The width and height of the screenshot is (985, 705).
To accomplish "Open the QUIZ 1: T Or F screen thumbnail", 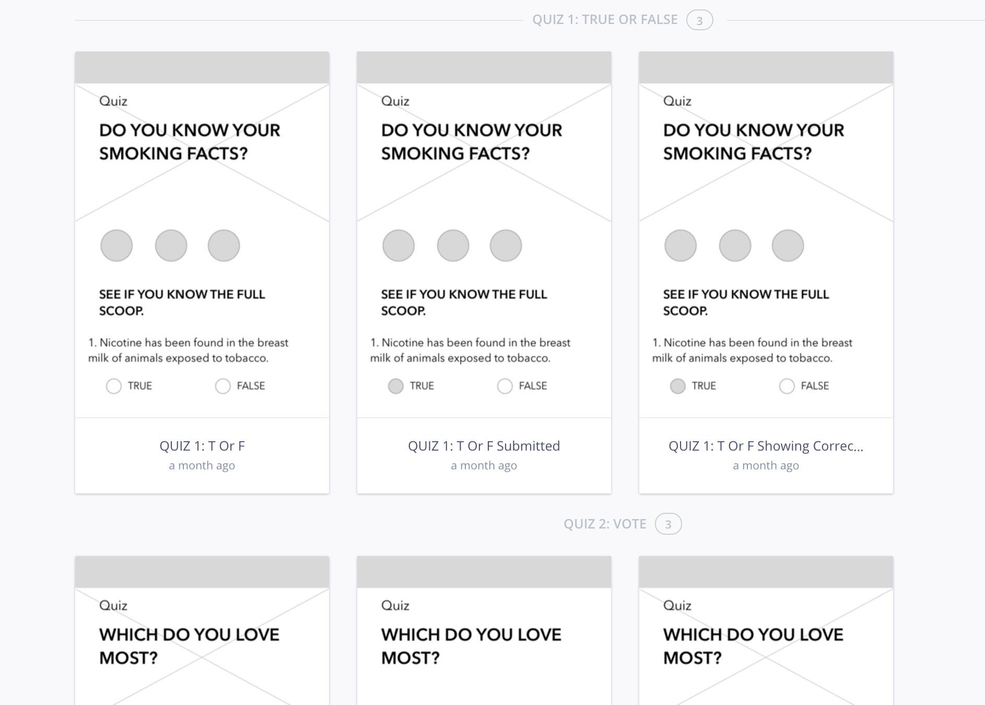I will tap(202, 234).
